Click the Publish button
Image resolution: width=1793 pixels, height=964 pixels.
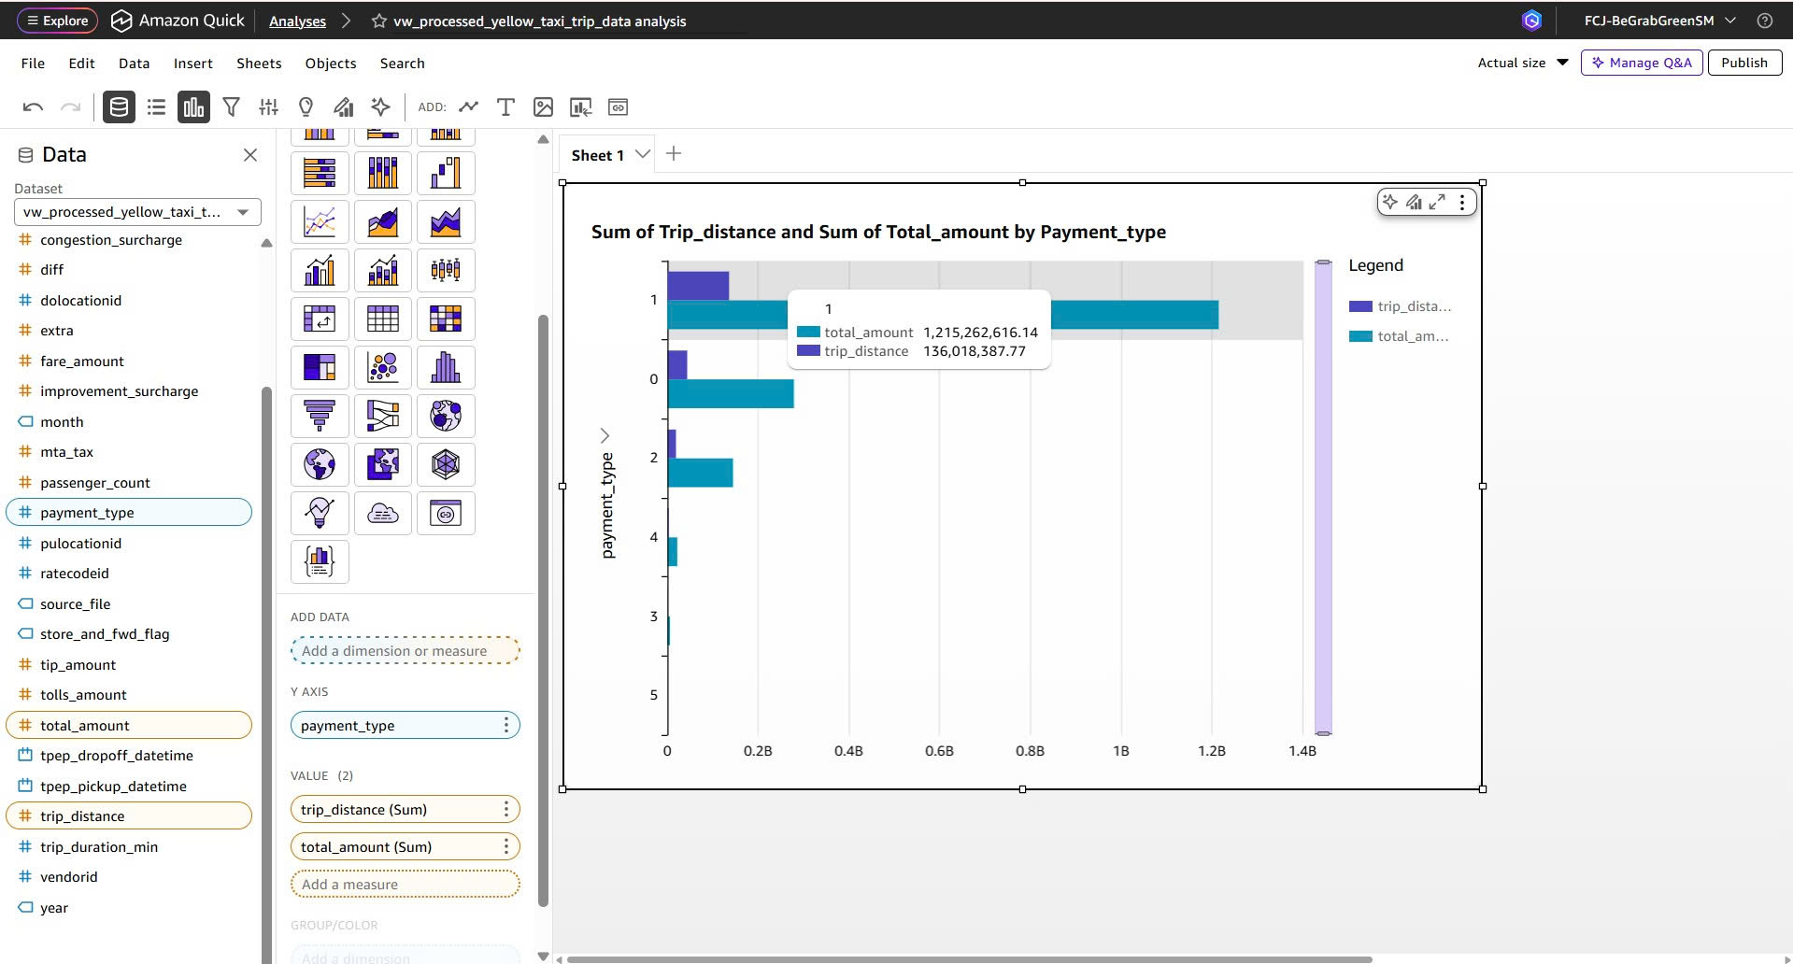pos(1744,63)
